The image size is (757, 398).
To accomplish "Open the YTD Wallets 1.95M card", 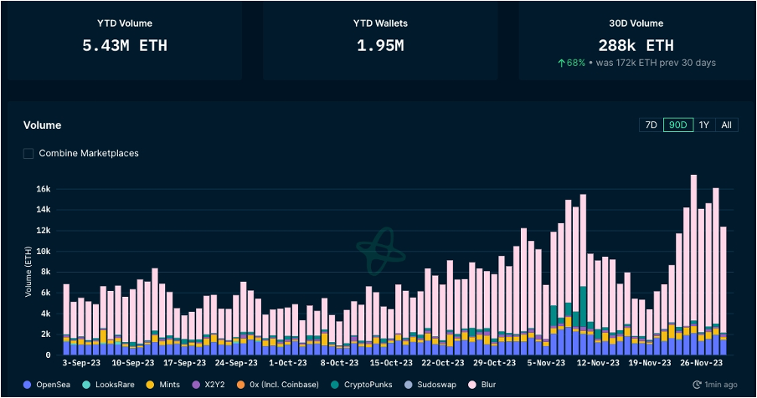I will 378,40.
